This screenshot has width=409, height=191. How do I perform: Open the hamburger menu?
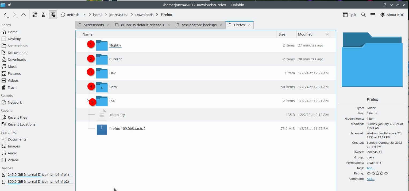click(372, 15)
